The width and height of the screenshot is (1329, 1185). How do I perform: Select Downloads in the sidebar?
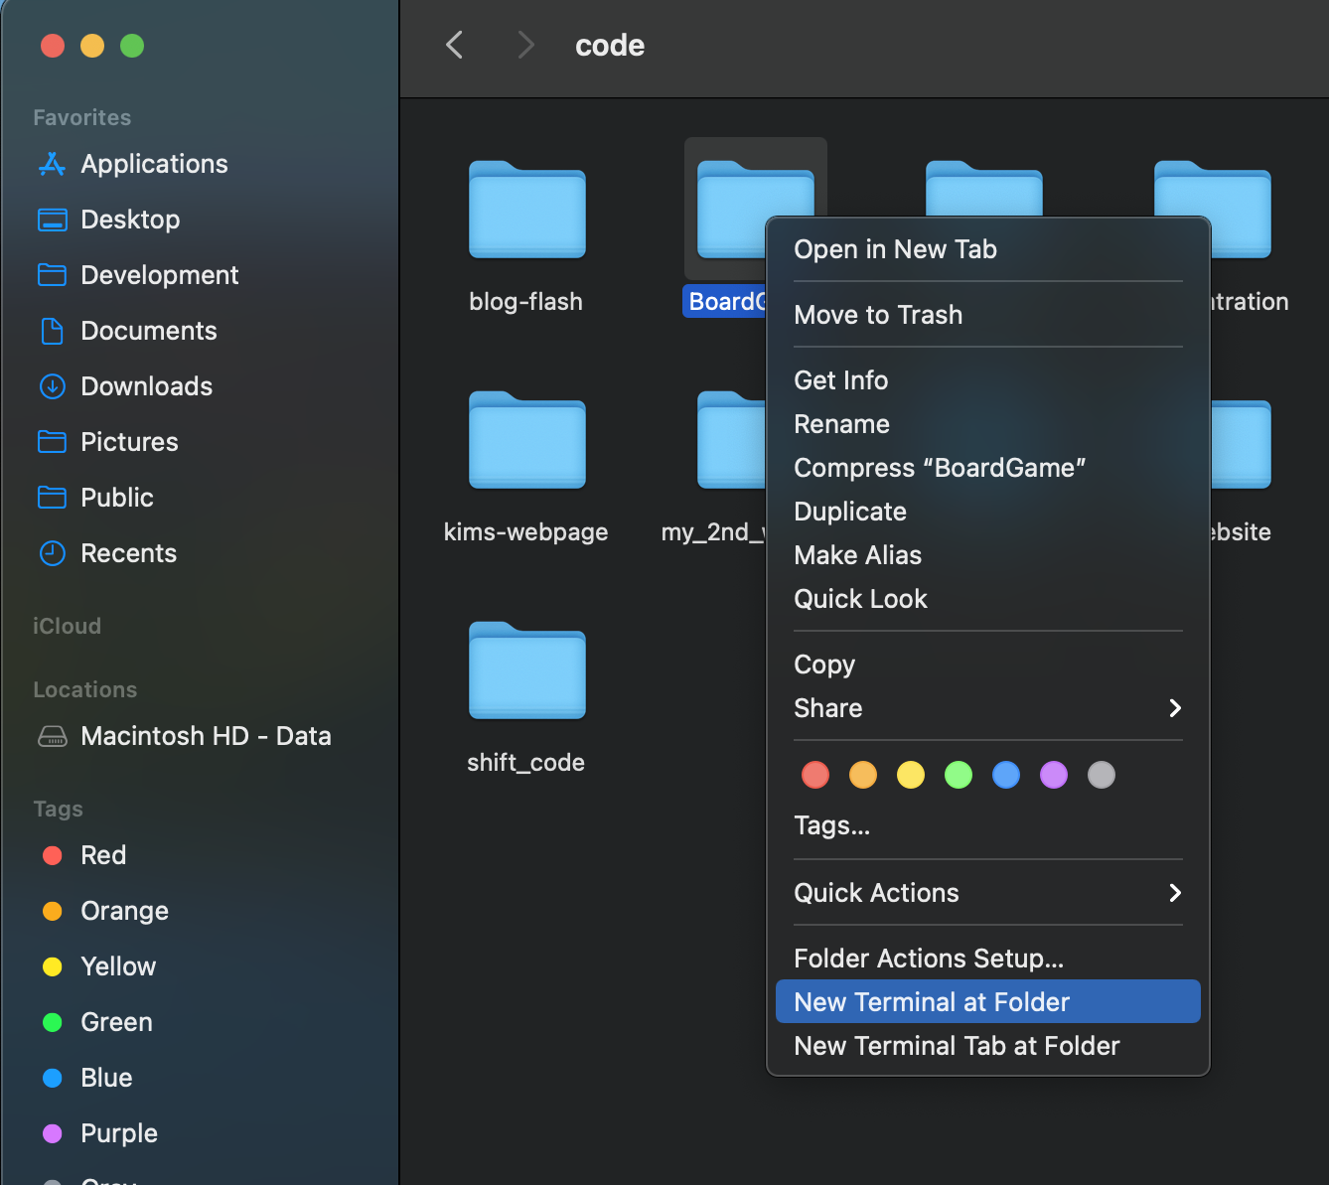tap(146, 386)
